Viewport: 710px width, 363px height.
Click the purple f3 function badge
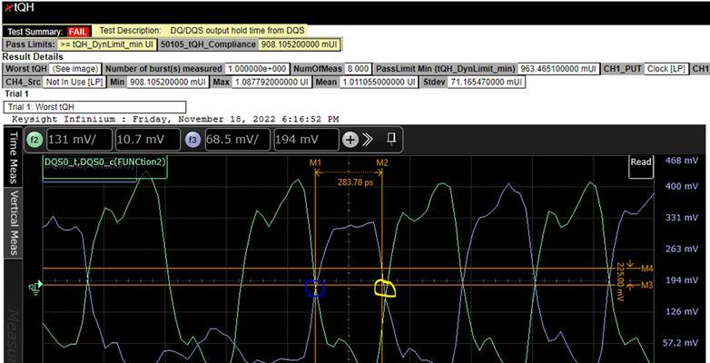click(192, 140)
